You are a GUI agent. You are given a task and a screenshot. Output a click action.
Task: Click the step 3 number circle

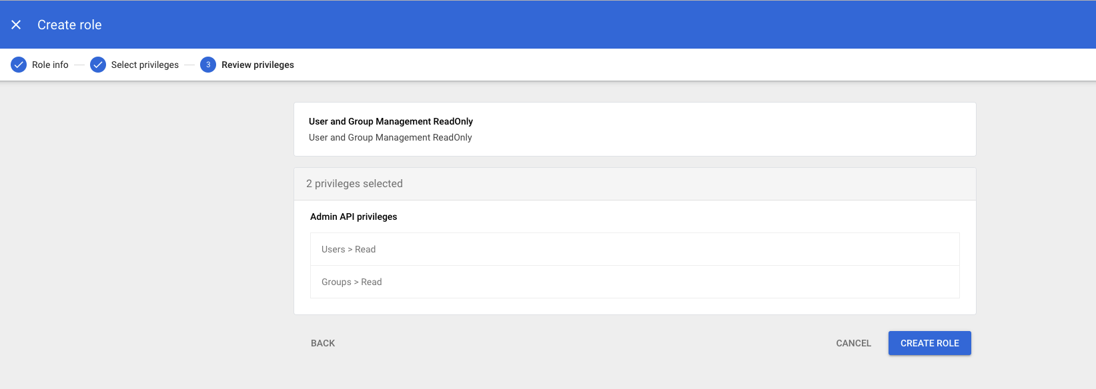(x=208, y=65)
